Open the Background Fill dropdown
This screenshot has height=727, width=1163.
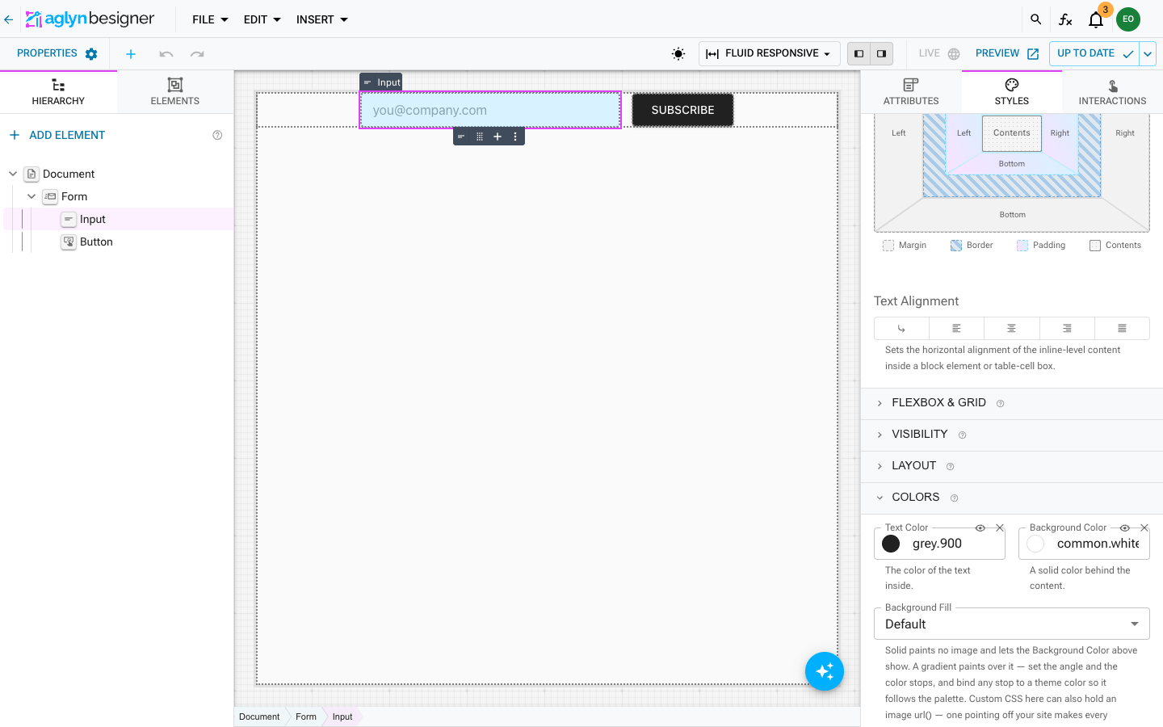[1012, 624]
